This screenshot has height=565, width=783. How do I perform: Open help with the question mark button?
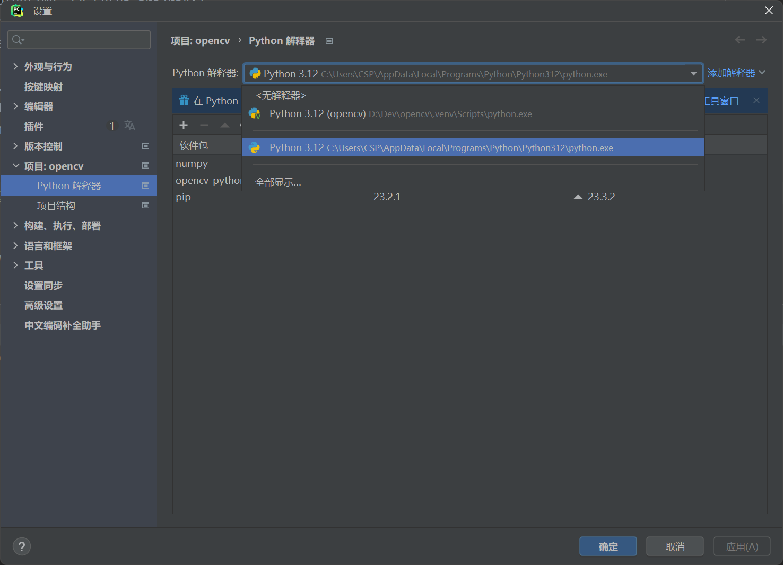coord(22,546)
